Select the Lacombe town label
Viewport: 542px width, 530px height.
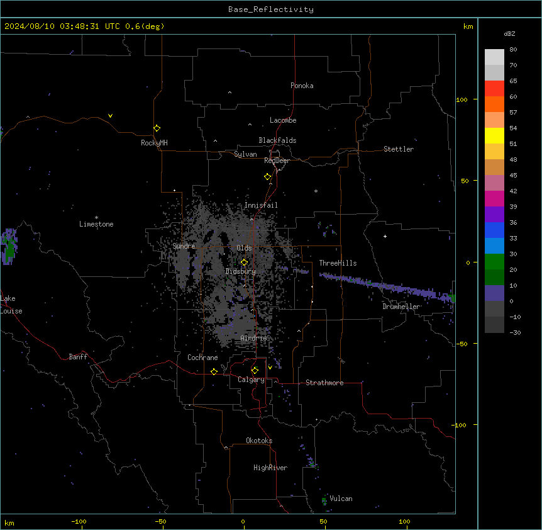pos(283,120)
